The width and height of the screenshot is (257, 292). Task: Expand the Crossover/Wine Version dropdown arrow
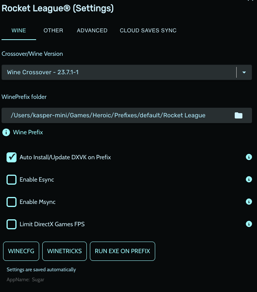(244, 72)
